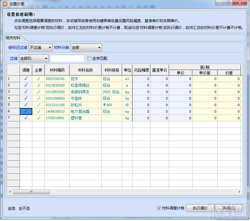The width and height of the screenshot is (250, 221).
Task: Maximize the 设置价差 window
Action: point(228,3)
